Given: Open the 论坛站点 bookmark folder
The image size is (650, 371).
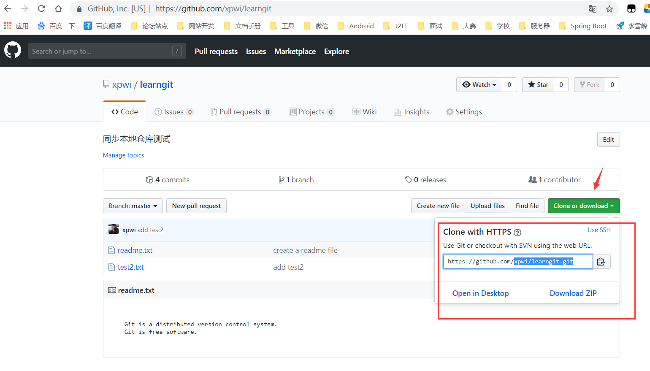Looking at the screenshot, I should 149,26.
